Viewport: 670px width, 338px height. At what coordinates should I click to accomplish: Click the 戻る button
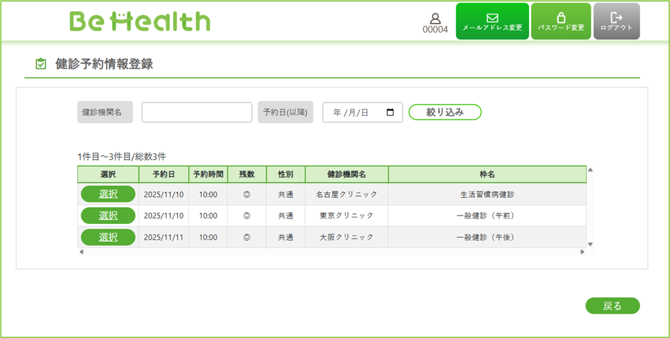click(612, 305)
